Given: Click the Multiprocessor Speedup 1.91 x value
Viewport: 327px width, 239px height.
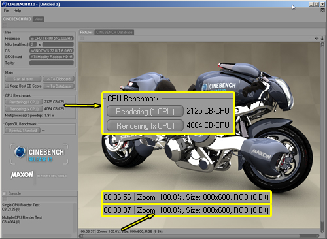Looking at the screenshot, I should click(49, 115).
